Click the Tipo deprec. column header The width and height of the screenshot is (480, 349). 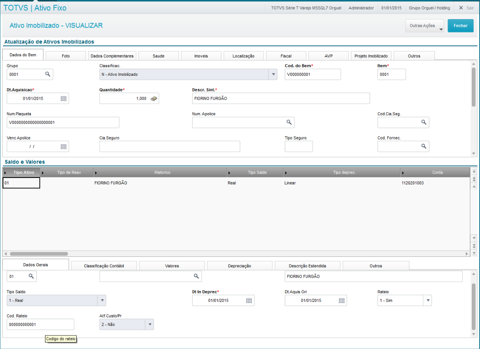[x=341, y=172]
